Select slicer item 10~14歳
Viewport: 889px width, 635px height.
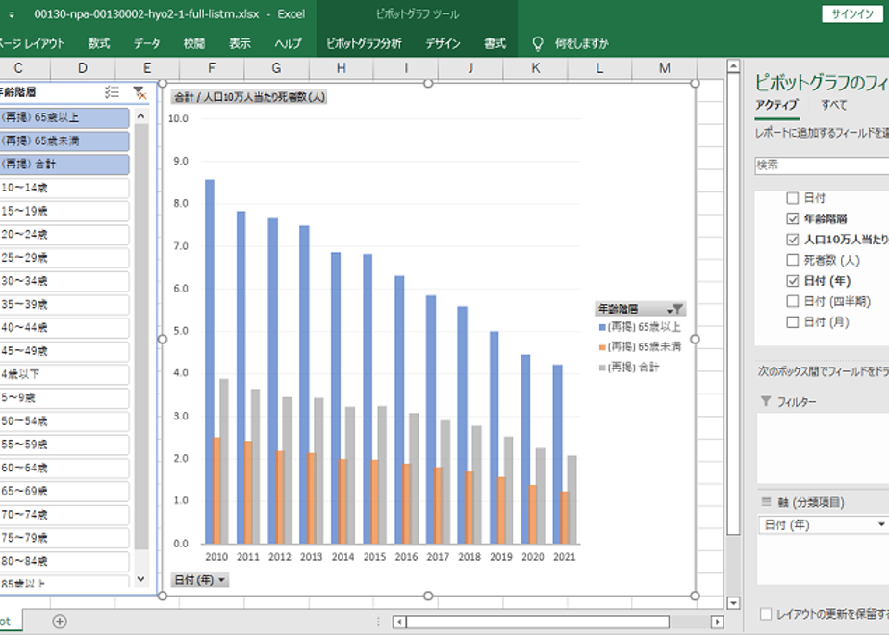pos(63,188)
